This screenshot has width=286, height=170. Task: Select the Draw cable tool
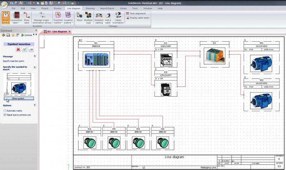(x=26, y=17)
